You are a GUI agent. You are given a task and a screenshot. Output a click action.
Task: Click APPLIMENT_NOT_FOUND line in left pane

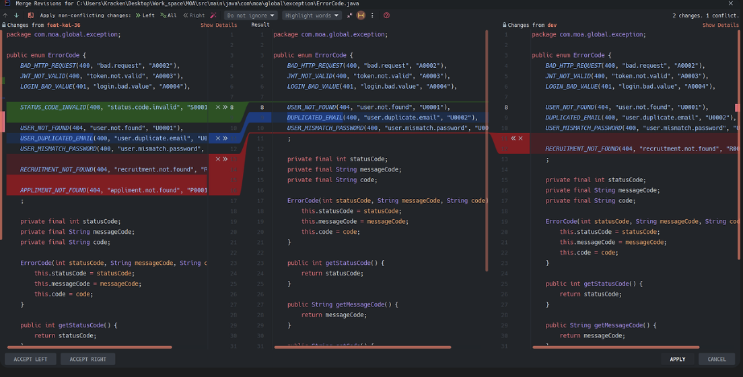(114, 190)
